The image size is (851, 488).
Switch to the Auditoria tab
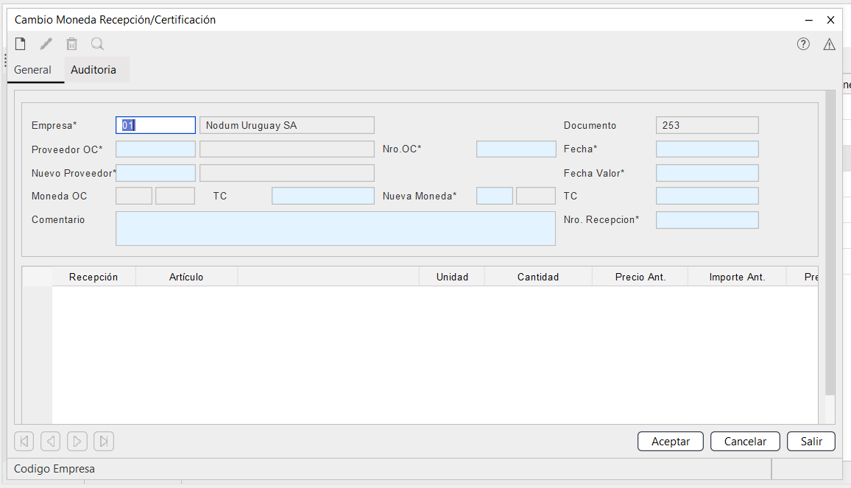(x=93, y=70)
